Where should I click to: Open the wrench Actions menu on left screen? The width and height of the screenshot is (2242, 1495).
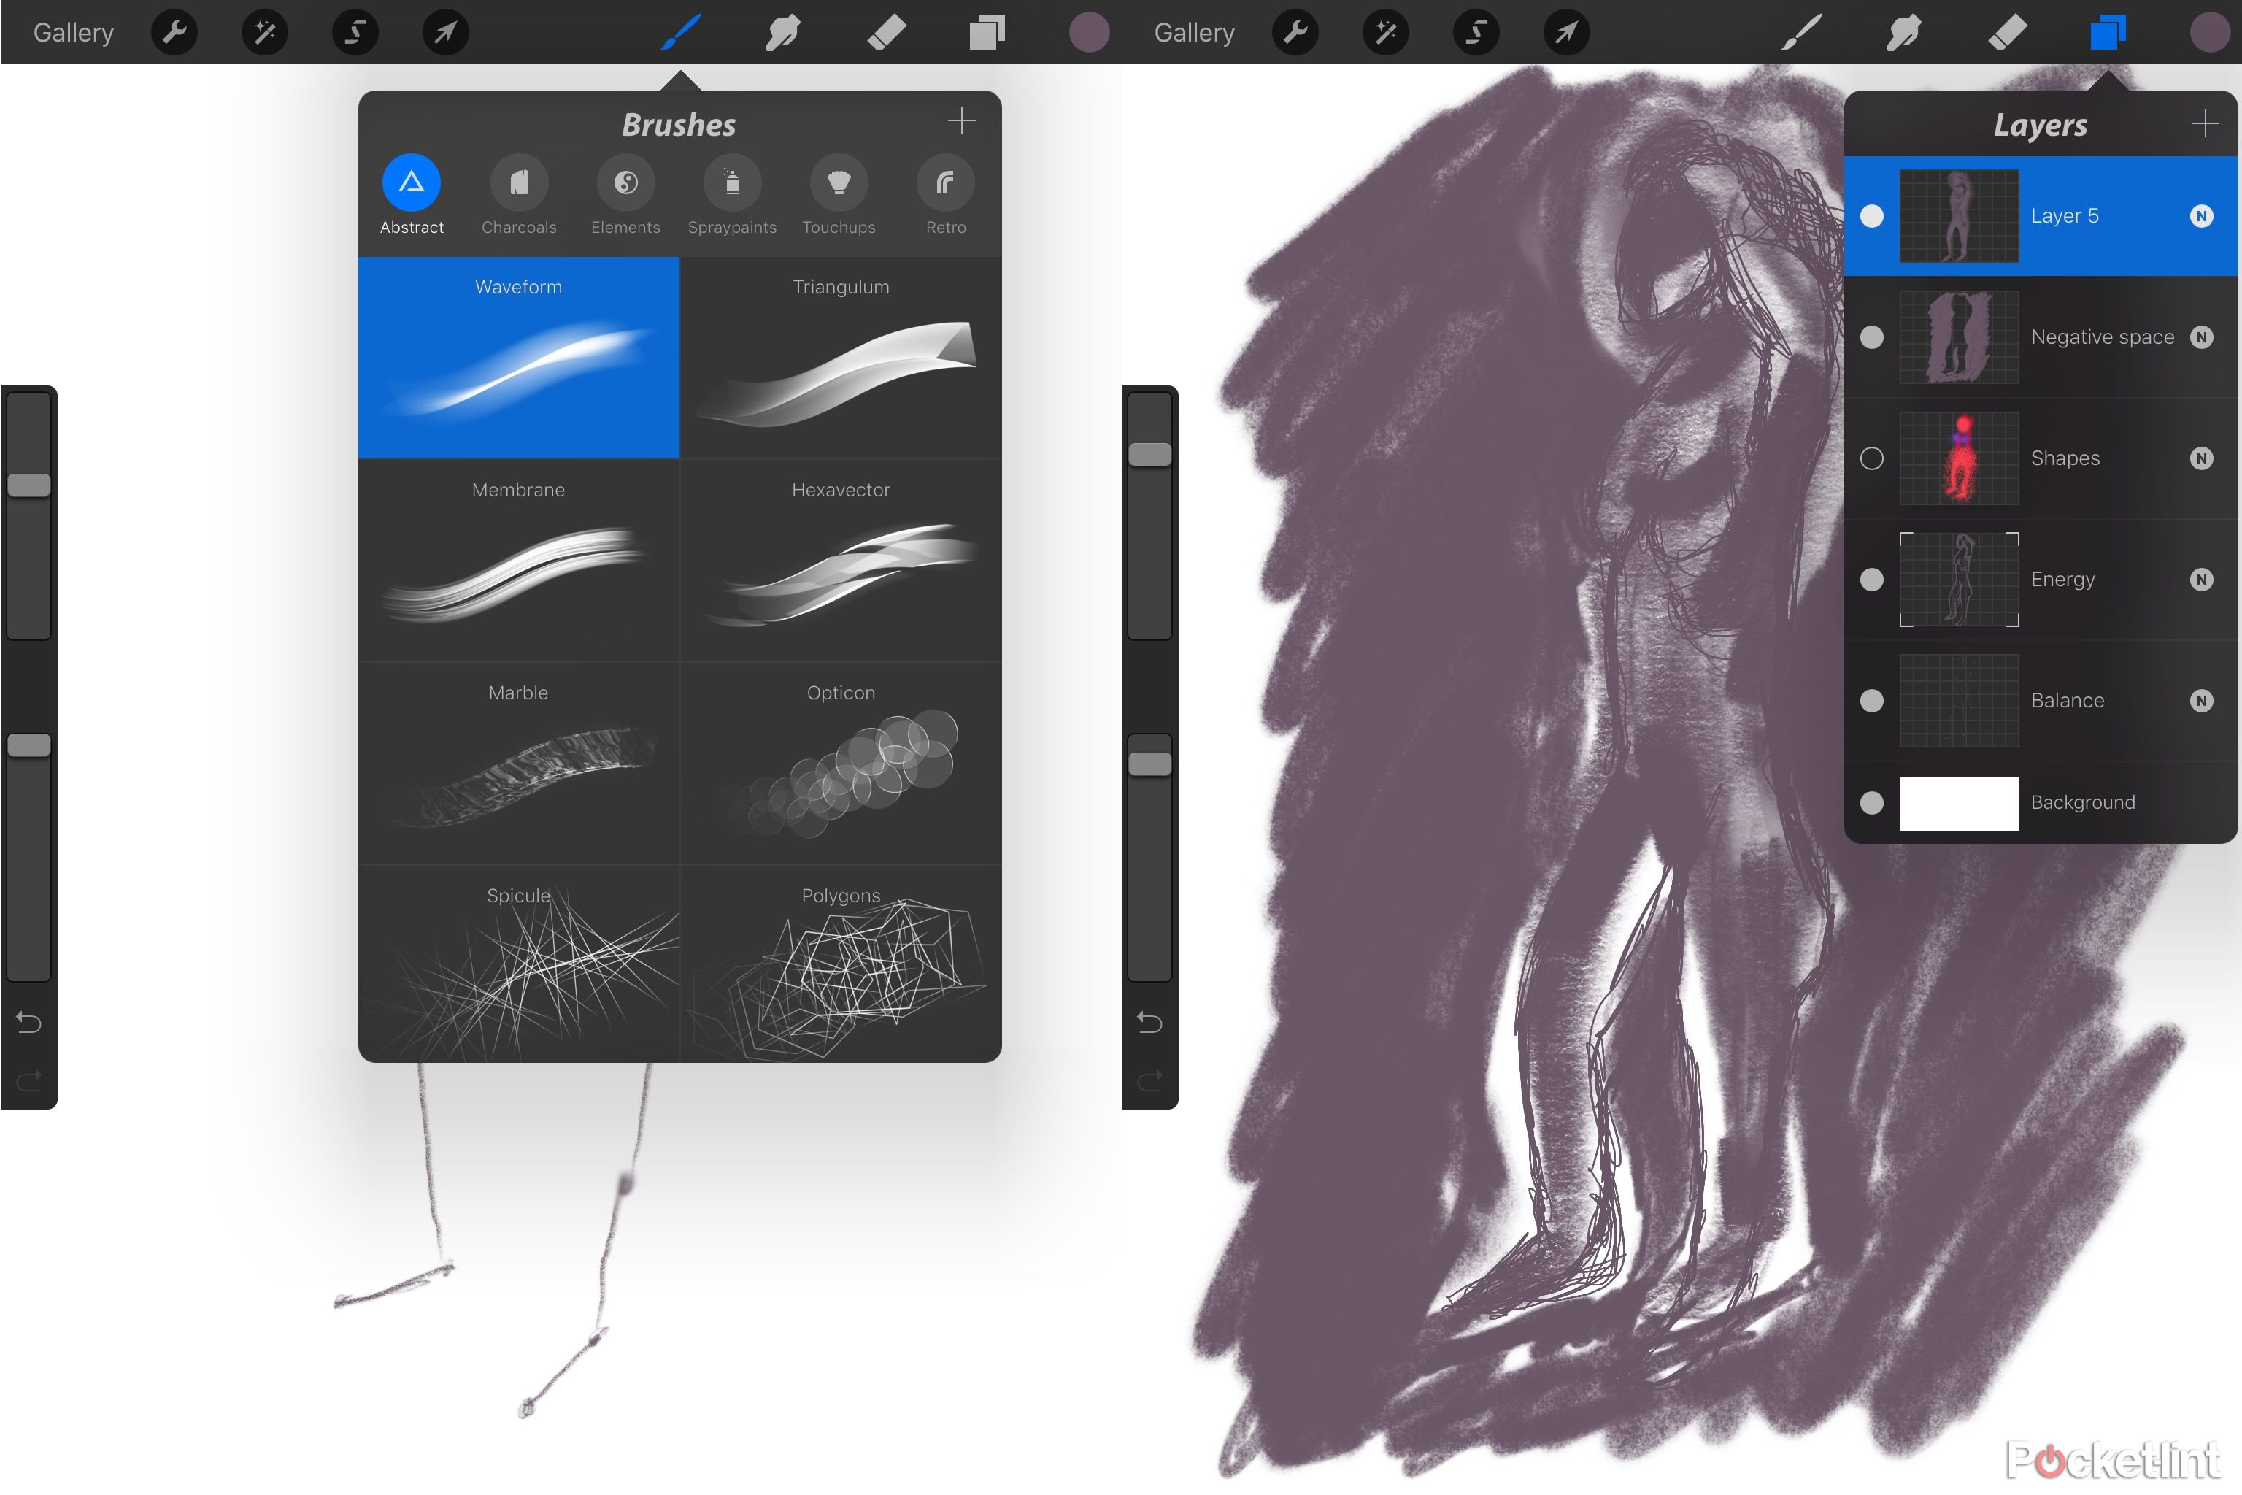pos(174,34)
